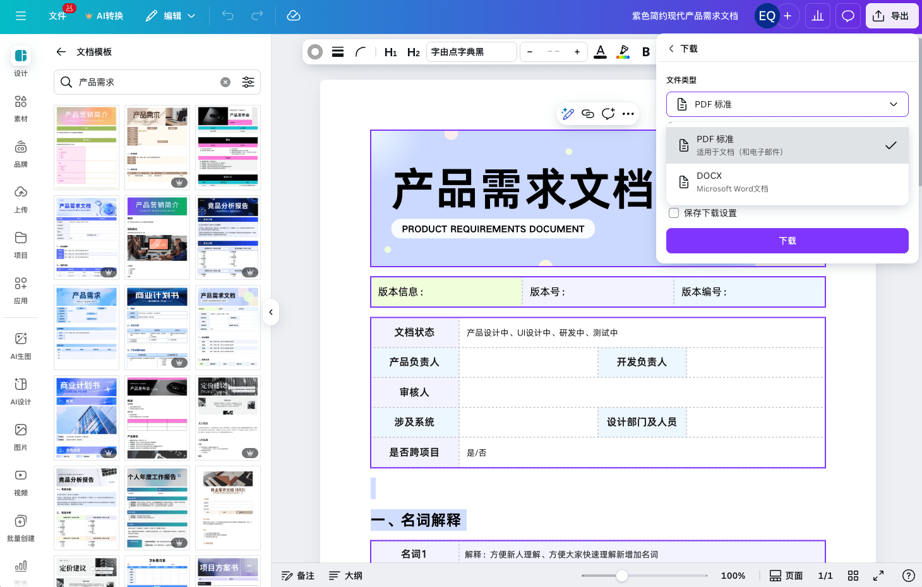Select the 商业计划书 dark blue template

(x=157, y=327)
